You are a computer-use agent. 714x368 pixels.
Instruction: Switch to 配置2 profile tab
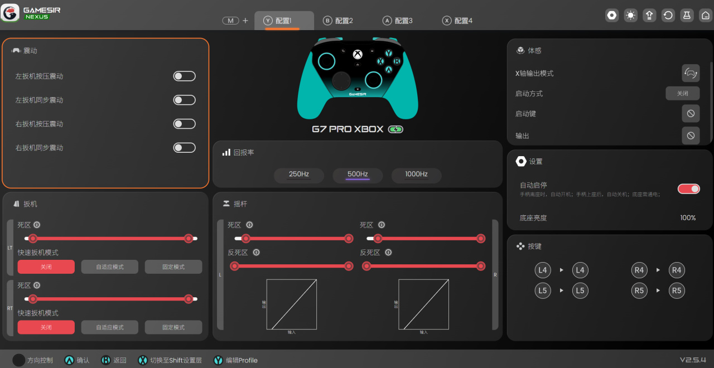click(x=338, y=21)
